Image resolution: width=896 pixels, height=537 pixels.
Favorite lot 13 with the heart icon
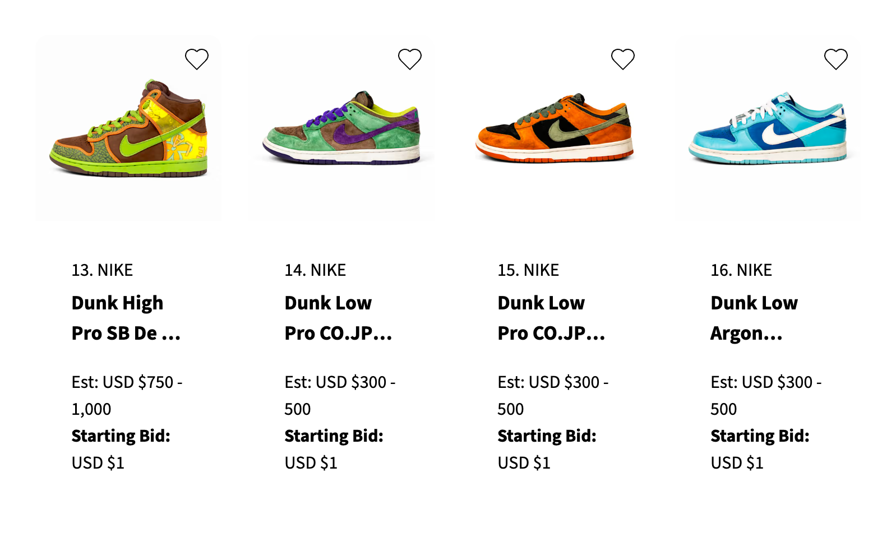[197, 59]
